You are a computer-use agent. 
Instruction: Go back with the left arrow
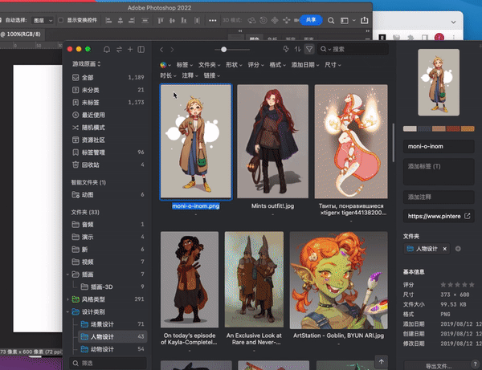coord(161,50)
